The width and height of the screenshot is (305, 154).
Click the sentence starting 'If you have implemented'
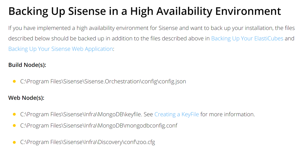click(151, 28)
